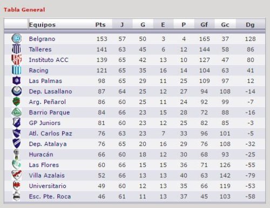This screenshot has height=208, width=270.
Task: Sort by the Gf column header
Action: pos(204,25)
